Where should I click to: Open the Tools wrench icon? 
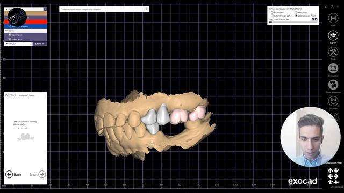[333, 52]
